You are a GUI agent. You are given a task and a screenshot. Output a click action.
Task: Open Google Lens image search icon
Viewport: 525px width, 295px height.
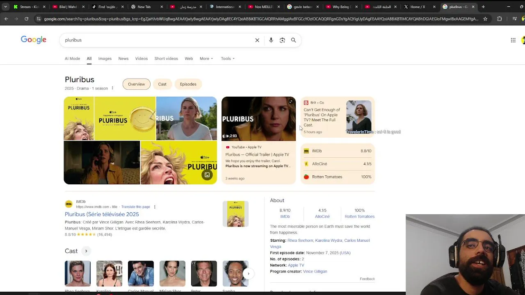click(x=282, y=40)
